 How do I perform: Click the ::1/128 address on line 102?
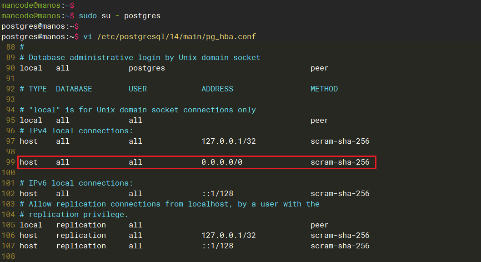coord(217,194)
